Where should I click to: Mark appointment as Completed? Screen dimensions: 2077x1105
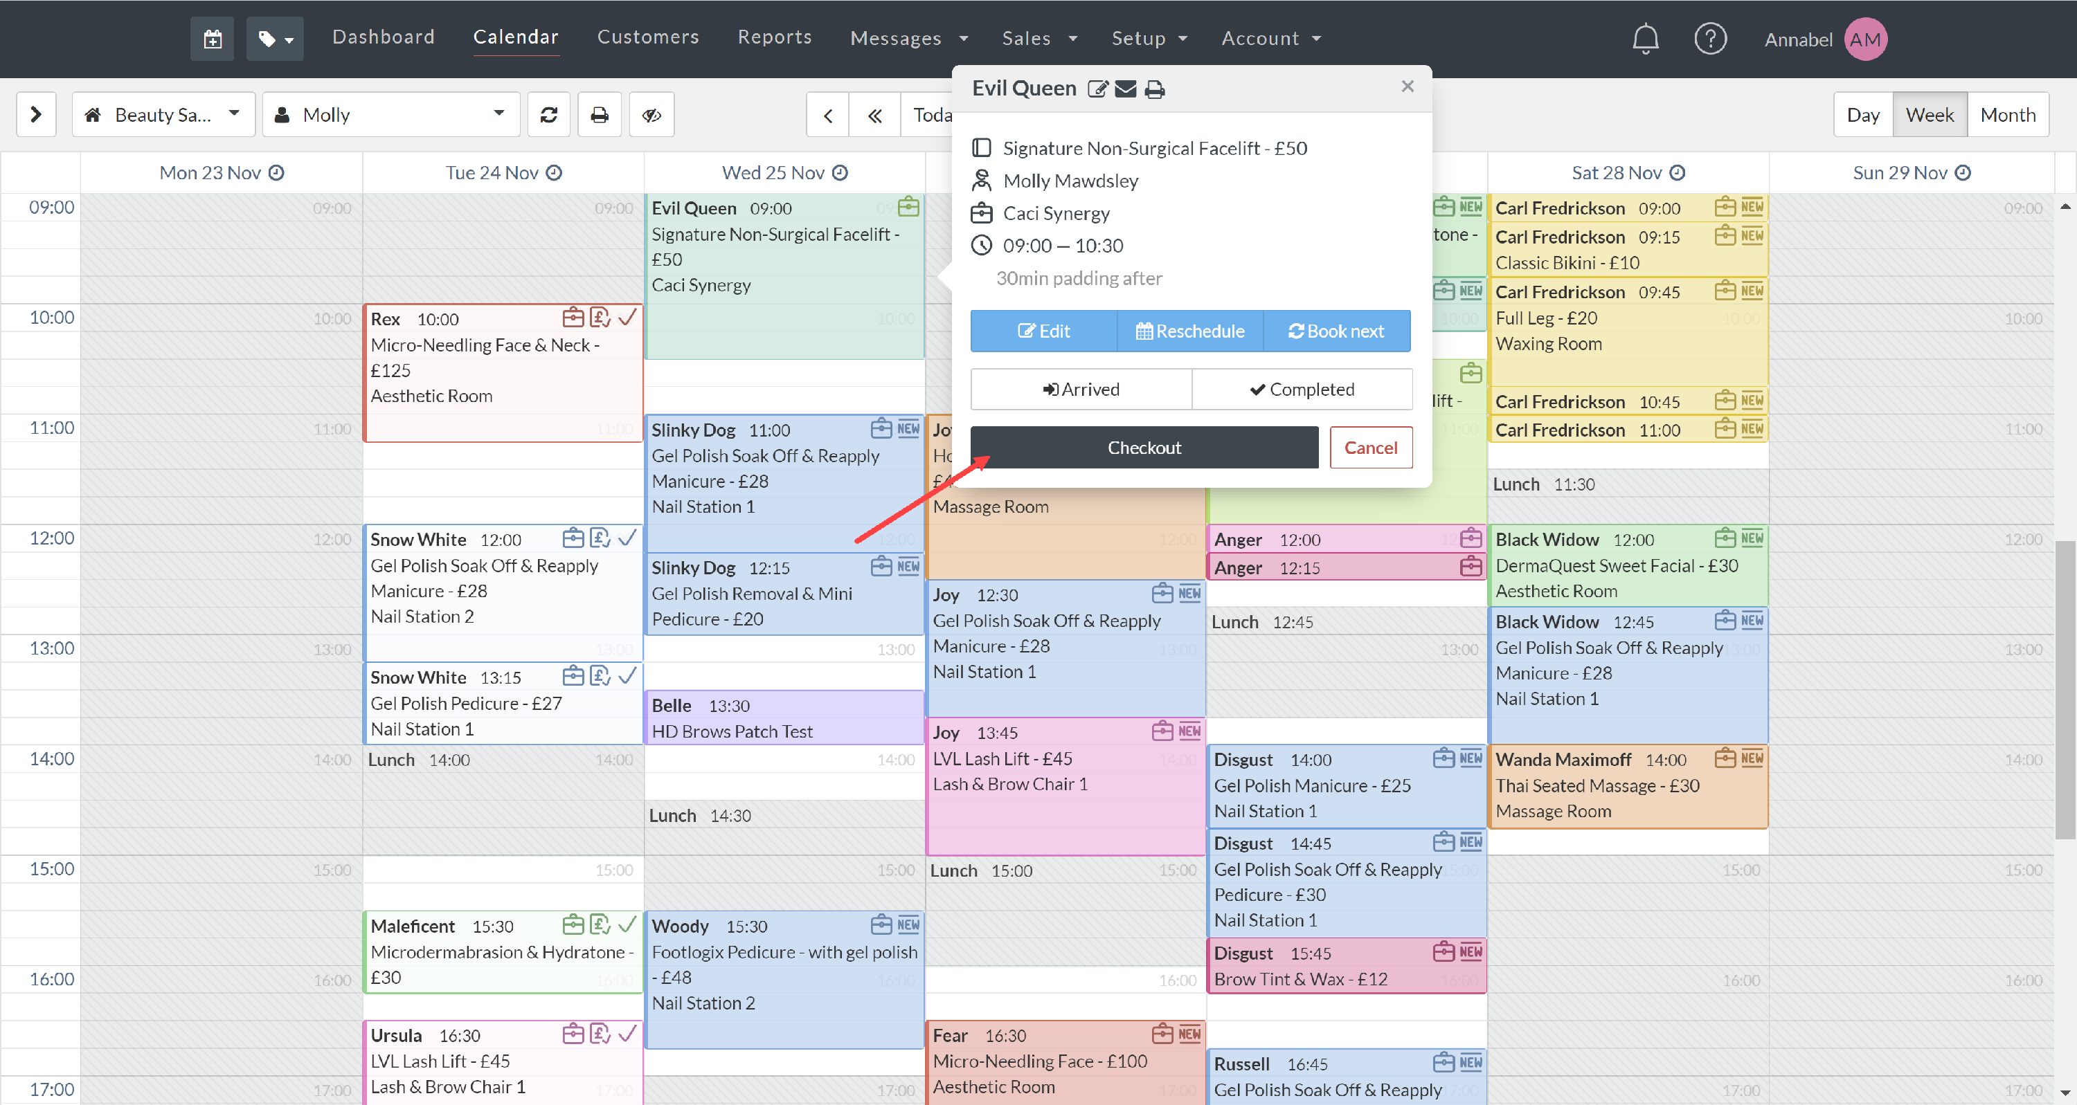tap(1302, 390)
